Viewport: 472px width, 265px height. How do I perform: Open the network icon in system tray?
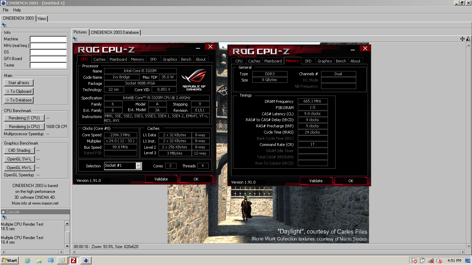point(431,261)
